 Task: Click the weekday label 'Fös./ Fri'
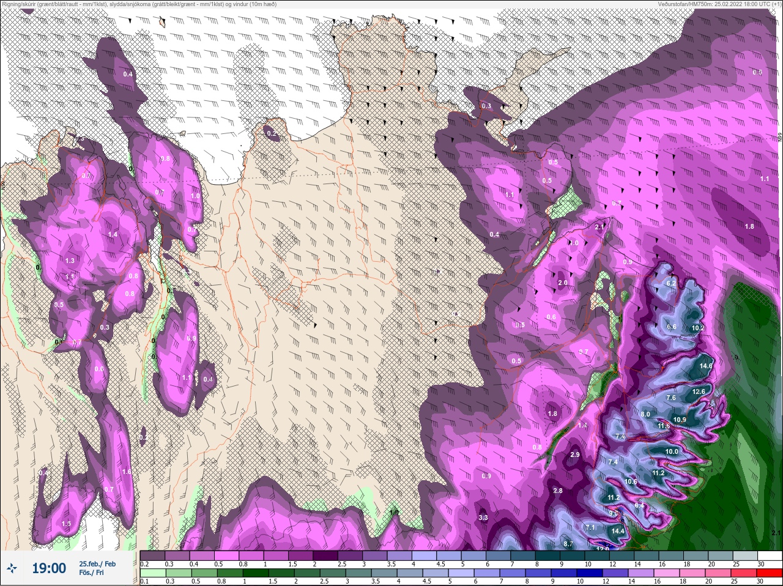click(92, 574)
